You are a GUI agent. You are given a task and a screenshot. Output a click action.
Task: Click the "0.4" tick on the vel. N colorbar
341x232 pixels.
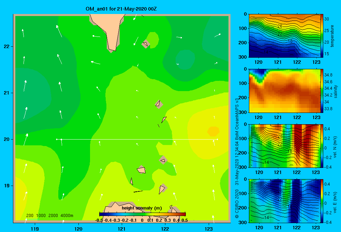click(327, 129)
